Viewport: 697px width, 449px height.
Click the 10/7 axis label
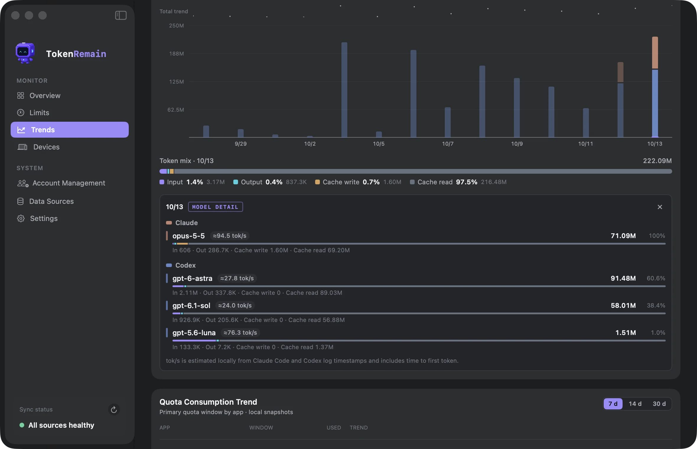(447, 144)
